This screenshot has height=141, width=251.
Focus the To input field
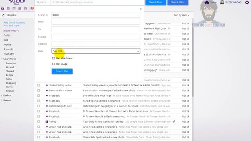pyautogui.click(x=96, y=29)
